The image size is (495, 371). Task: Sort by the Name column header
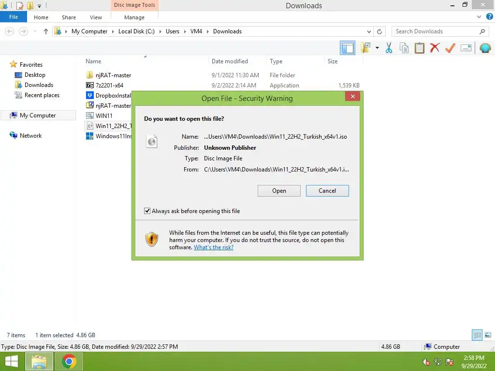pos(93,61)
